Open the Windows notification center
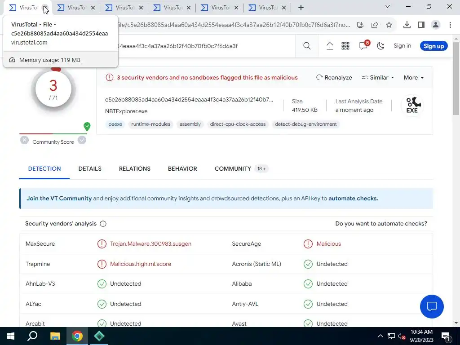Viewport: 460px width, 345px height. tap(446, 336)
